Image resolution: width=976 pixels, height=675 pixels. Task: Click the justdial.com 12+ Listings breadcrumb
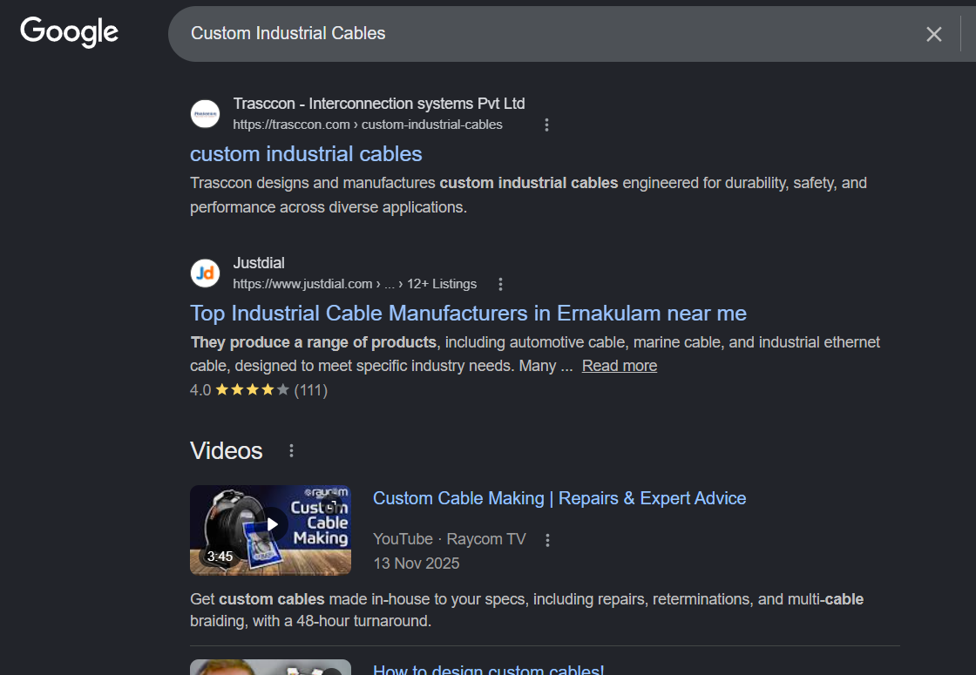click(x=355, y=284)
